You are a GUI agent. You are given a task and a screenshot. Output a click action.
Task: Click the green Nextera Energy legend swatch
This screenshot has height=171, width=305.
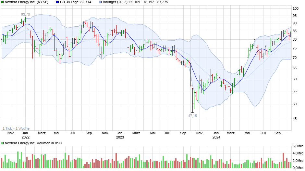3,2
